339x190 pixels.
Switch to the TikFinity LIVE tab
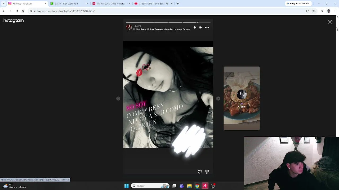110,4
